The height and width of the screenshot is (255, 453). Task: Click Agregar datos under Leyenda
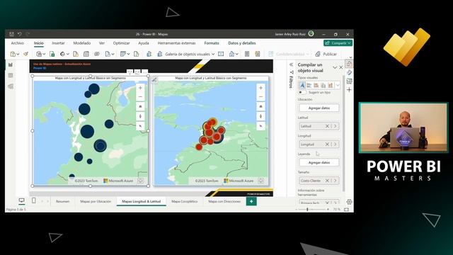point(319,162)
